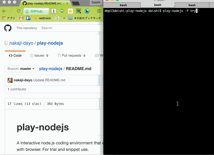Click the green lock security icon

point(27,11)
